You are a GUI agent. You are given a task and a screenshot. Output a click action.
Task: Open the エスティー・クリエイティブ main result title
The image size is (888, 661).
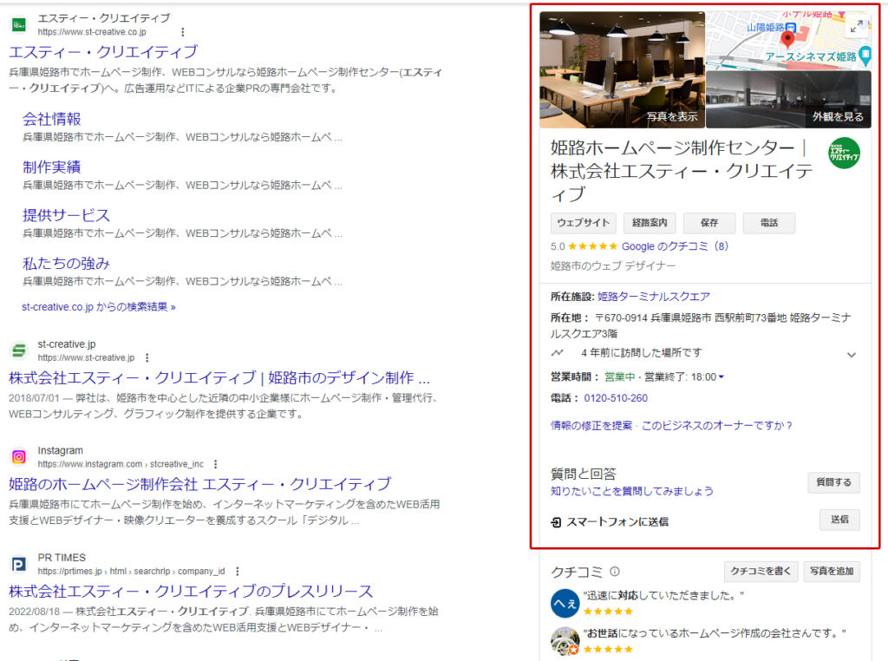click(104, 52)
